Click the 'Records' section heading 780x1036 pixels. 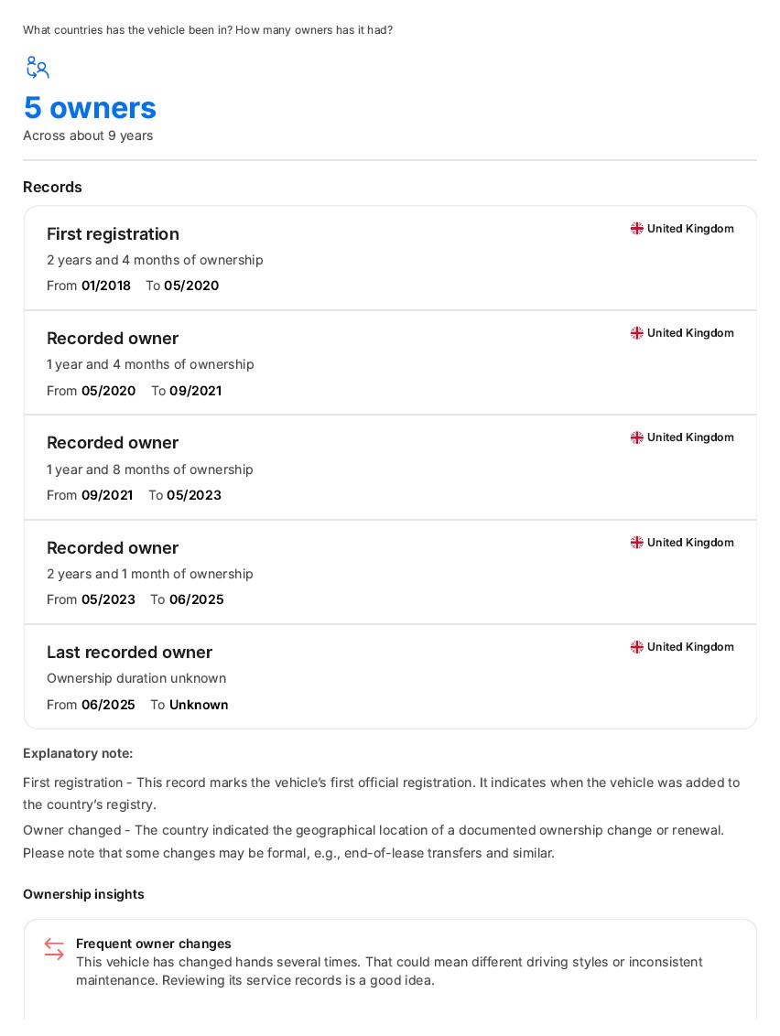tap(52, 187)
